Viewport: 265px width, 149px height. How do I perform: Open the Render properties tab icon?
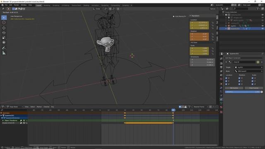[221, 63]
